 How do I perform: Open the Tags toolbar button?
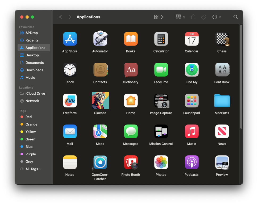click(203, 17)
